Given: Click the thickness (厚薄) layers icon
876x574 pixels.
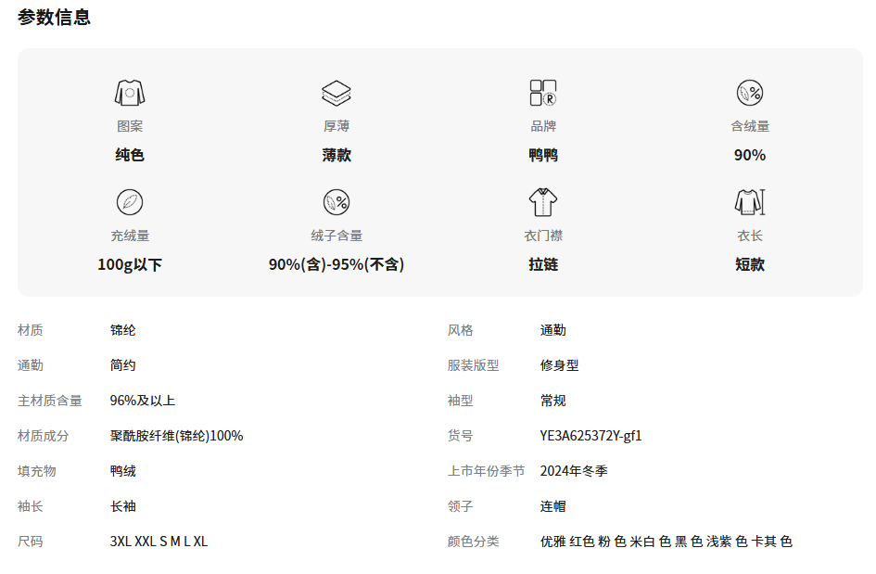Looking at the screenshot, I should (336, 93).
